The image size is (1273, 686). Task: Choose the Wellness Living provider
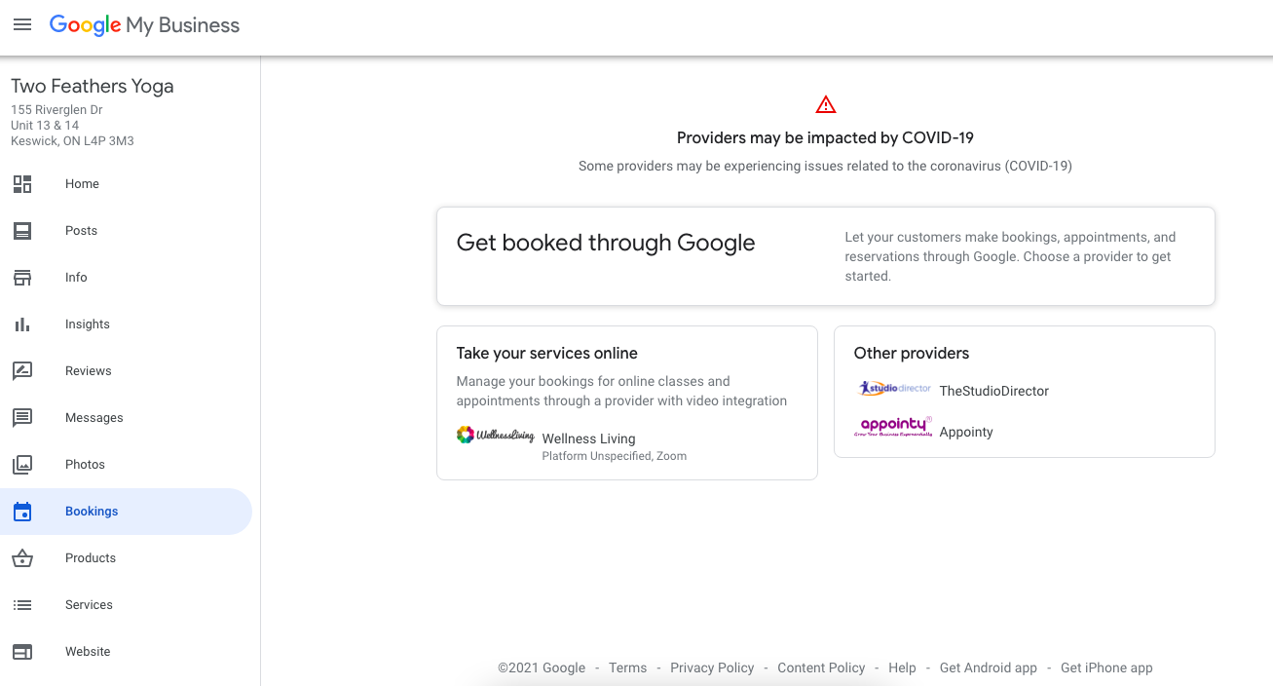pyautogui.click(x=588, y=439)
